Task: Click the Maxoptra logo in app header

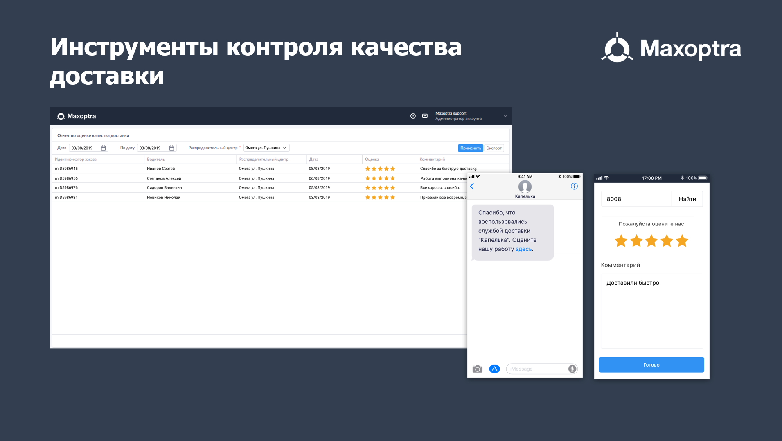Action: [76, 116]
